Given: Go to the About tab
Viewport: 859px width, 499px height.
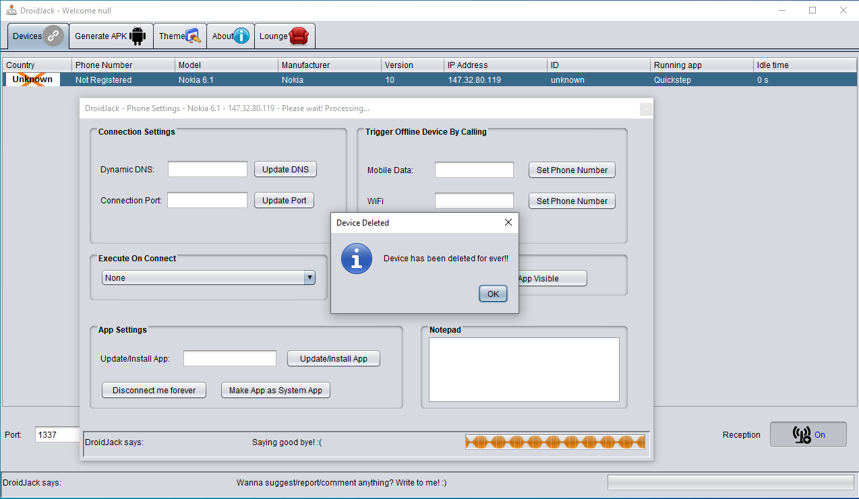Looking at the screenshot, I should point(231,36).
